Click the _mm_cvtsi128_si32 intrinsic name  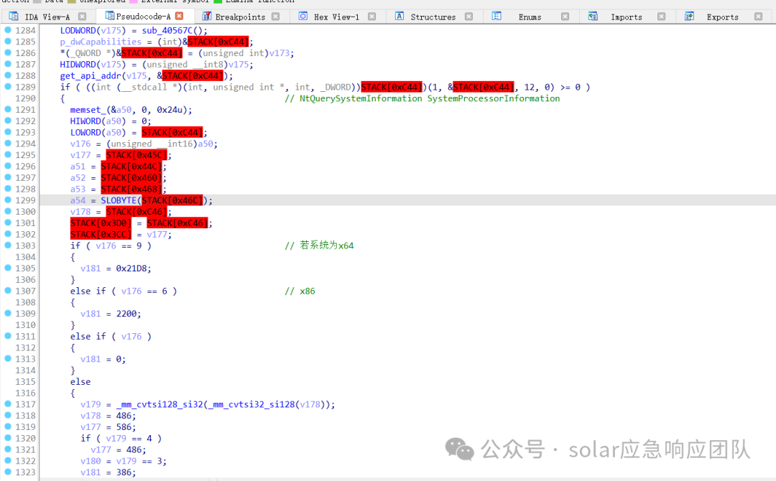click(160, 404)
